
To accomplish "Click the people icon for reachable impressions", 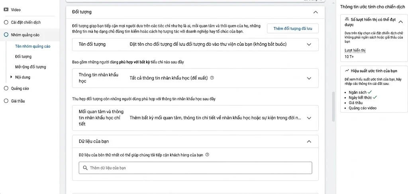I will click(347, 19).
